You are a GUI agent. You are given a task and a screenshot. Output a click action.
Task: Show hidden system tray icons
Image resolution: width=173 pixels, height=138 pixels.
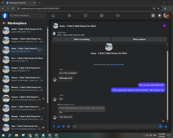click(144, 135)
